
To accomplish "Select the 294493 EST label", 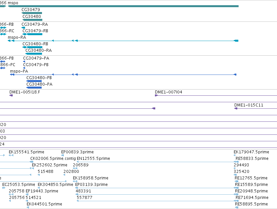I will [241, 165].
